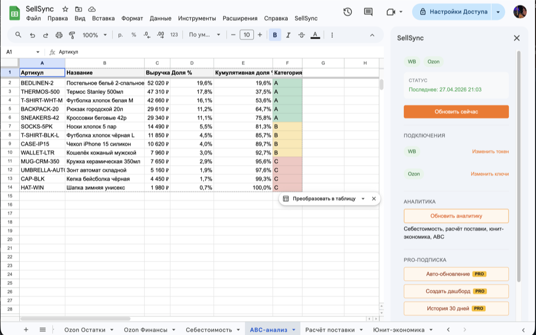
Task: Move the document with the folder icon
Action: [79, 9]
